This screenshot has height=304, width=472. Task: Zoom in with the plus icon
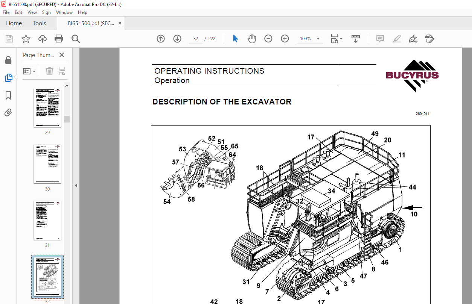(285, 39)
